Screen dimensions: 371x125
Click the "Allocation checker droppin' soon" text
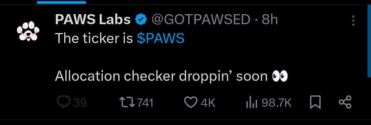(x=161, y=76)
